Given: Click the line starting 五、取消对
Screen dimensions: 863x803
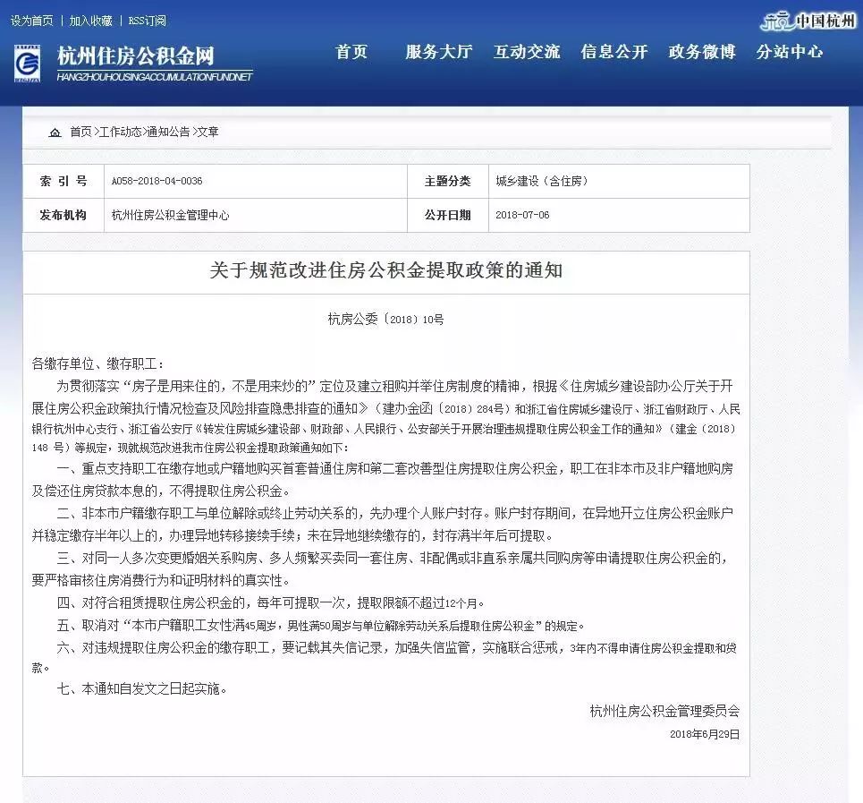Looking at the screenshot, I should [x=321, y=626].
